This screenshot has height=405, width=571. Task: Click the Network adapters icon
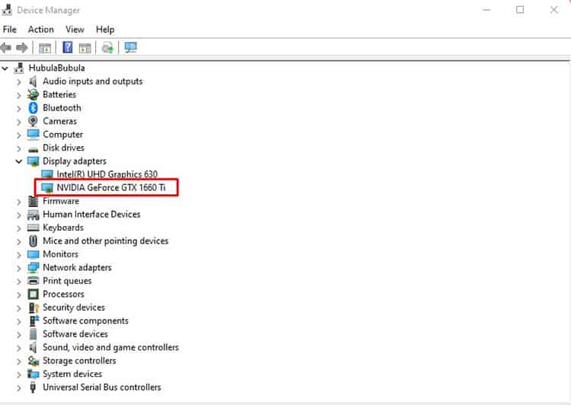pos(33,268)
